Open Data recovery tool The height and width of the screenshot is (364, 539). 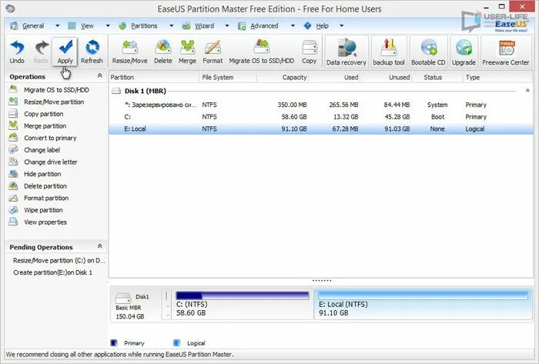click(346, 51)
